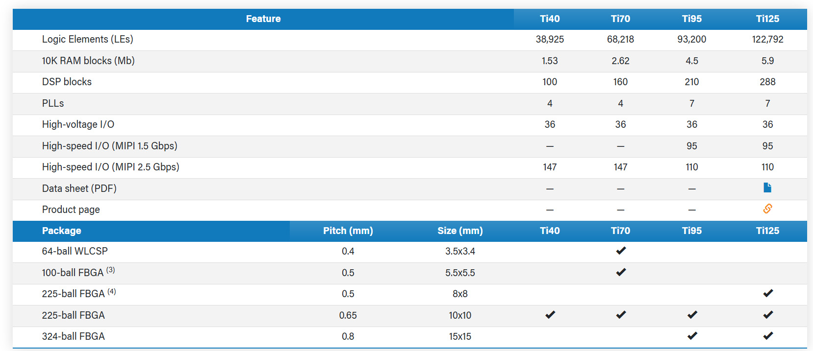Select the Logic Elements (LEs) row label
The height and width of the screenshot is (351, 813).
click(x=88, y=40)
